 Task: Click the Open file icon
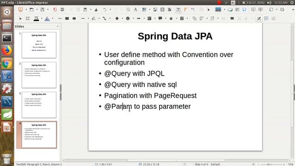pos(31,9)
